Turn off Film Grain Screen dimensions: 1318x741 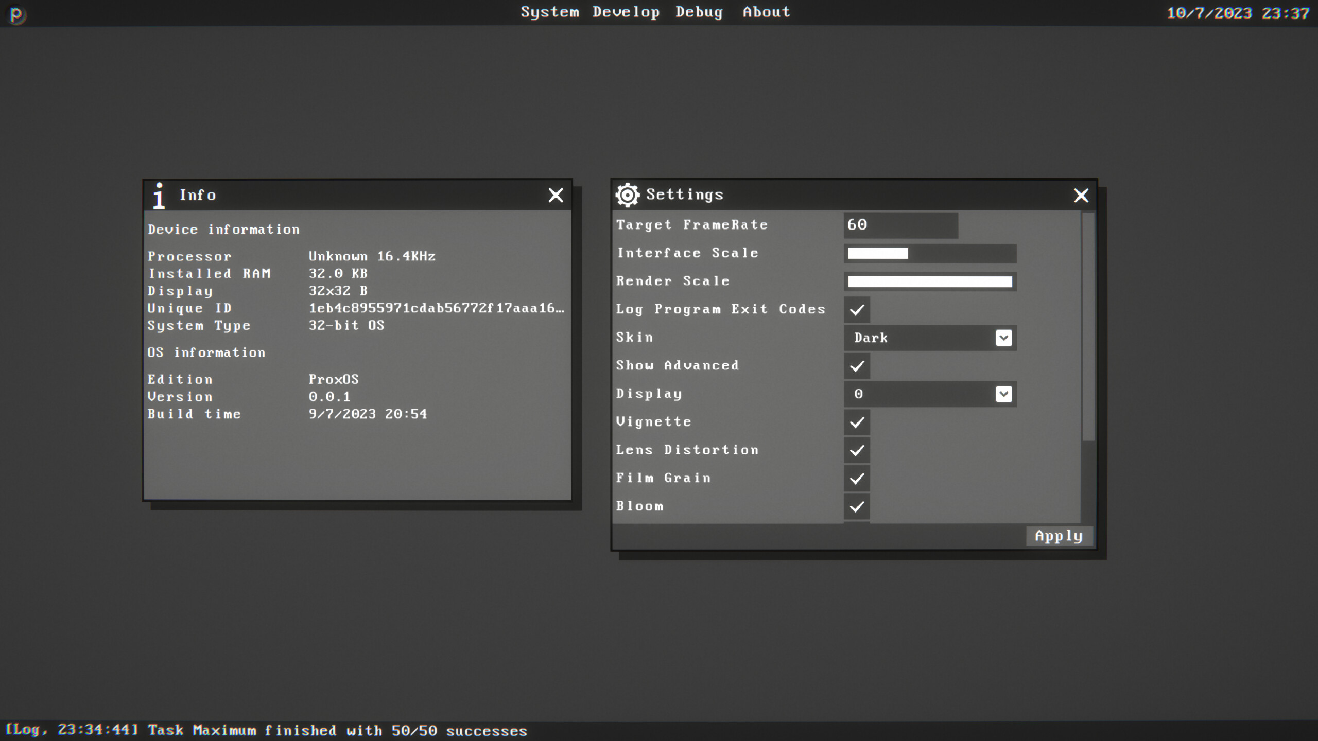856,479
